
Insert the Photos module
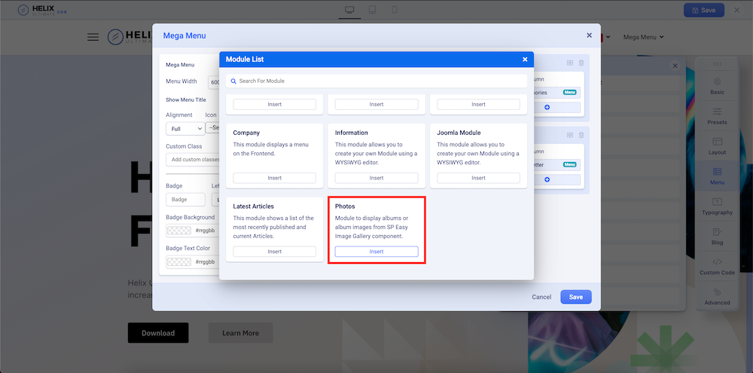(x=376, y=252)
